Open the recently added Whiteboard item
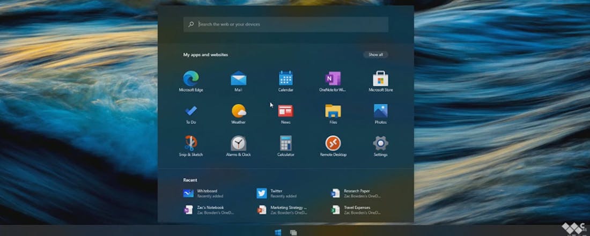590x236 pixels. (x=203, y=193)
